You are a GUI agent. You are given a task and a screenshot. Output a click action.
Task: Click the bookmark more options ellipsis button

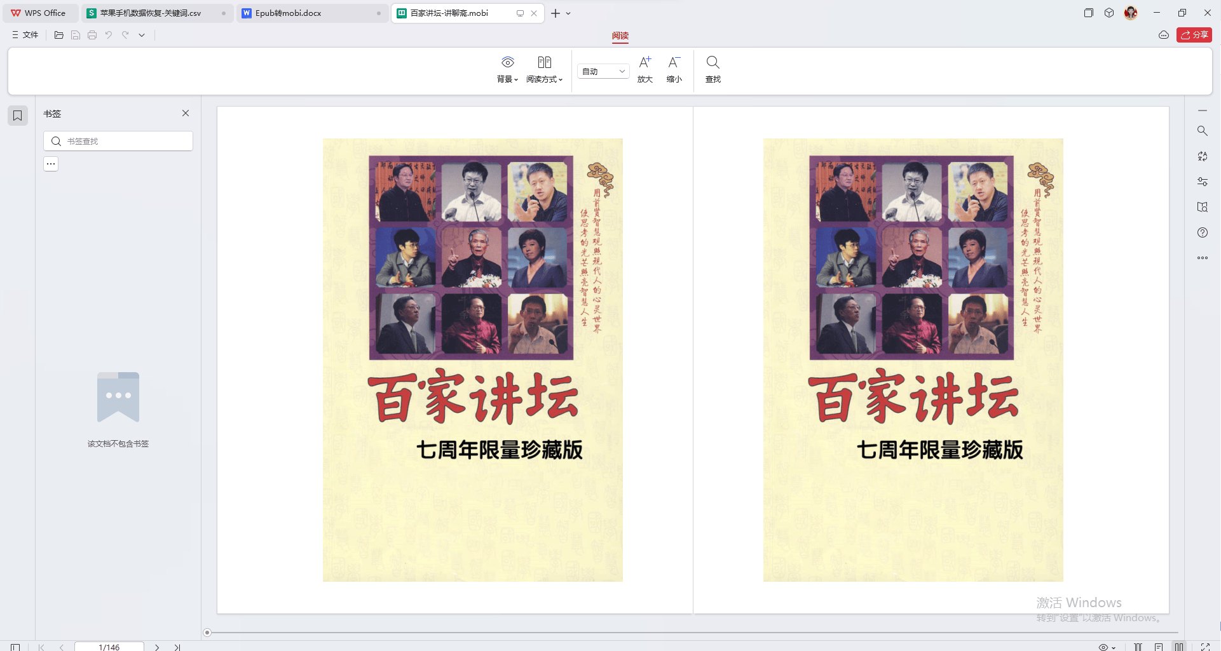(x=51, y=164)
